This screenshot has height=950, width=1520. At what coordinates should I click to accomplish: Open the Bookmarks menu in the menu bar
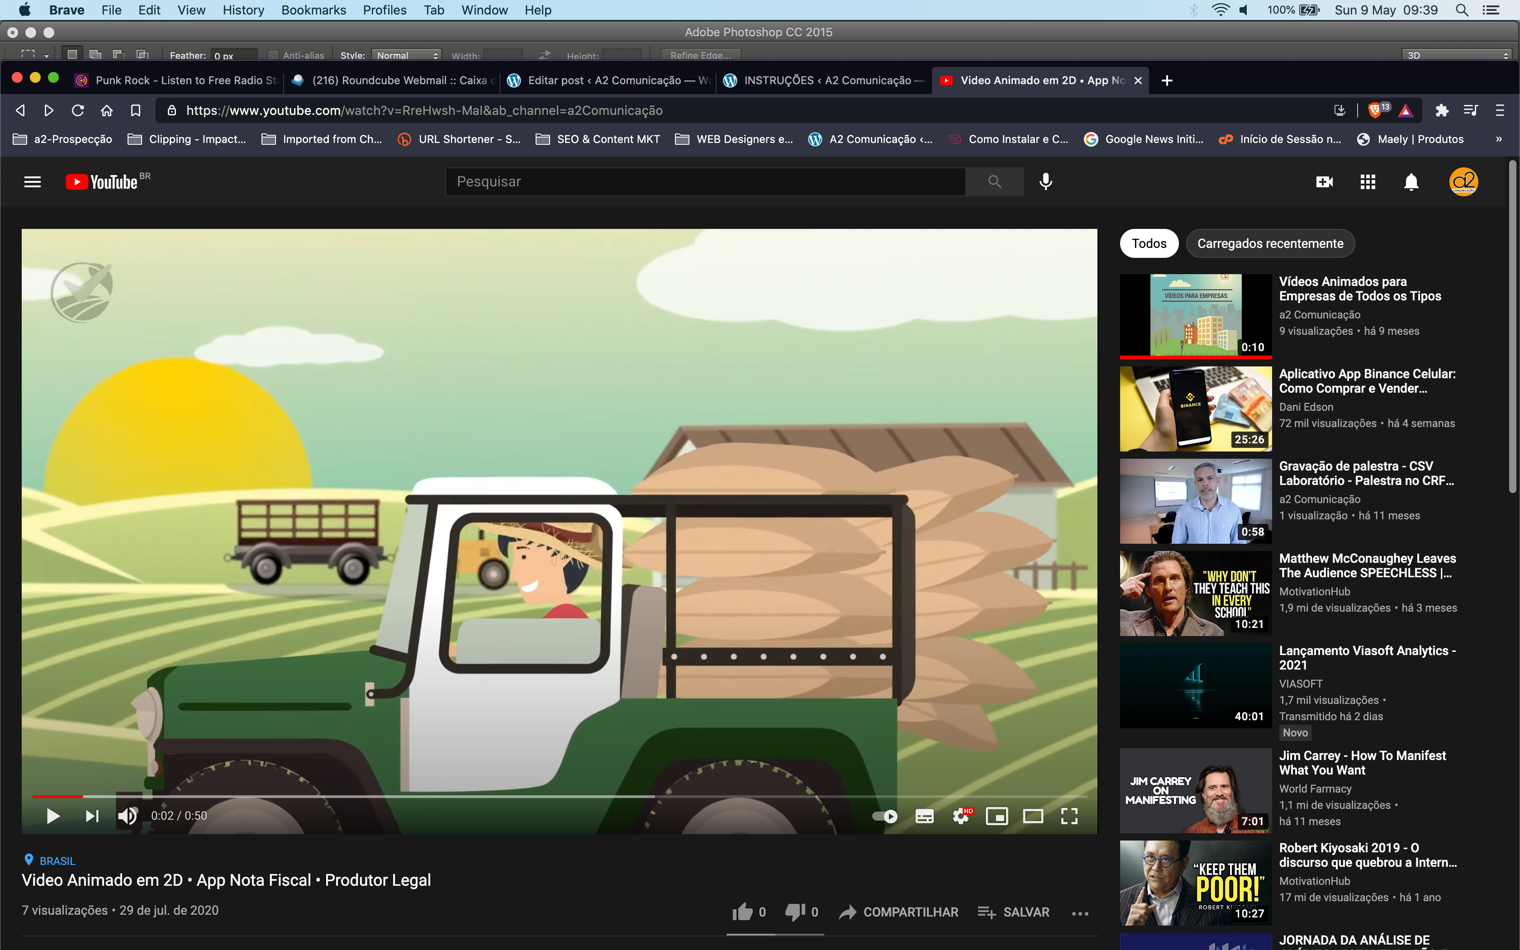click(313, 10)
